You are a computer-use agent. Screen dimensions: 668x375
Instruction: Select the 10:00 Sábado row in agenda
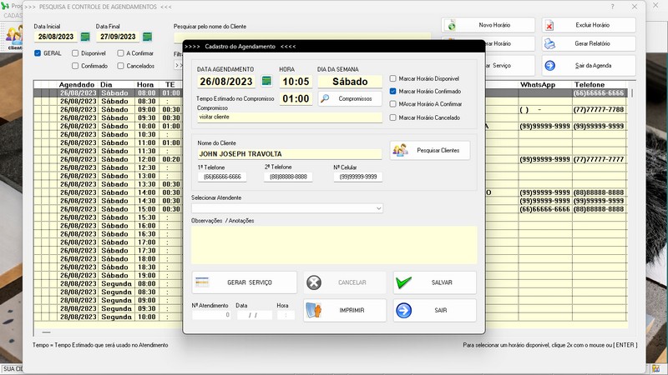coord(330,127)
